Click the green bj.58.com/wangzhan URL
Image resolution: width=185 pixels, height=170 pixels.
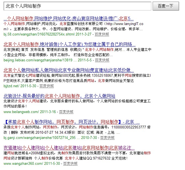click(39, 34)
